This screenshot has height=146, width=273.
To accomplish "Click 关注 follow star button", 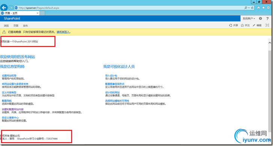I will pyautogui.click(x=245, y=25).
